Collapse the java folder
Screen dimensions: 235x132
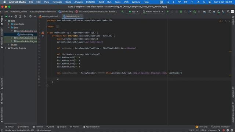(x=9, y=27)
